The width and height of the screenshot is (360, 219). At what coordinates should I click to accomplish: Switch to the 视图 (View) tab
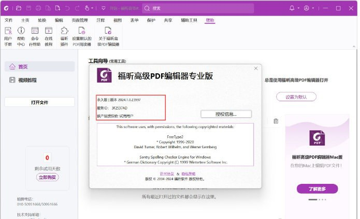pos(118,20)
